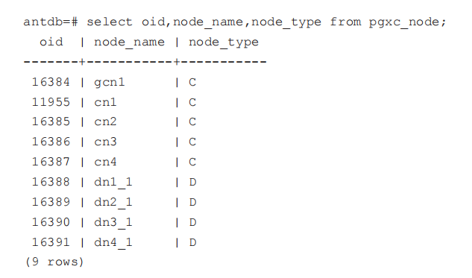Click the cn2 node name
The height and width of the screenshot is (278, 472).
tap(105, 121)
